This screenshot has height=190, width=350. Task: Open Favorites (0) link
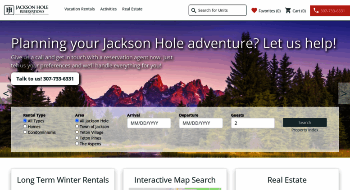coord(266,11)
